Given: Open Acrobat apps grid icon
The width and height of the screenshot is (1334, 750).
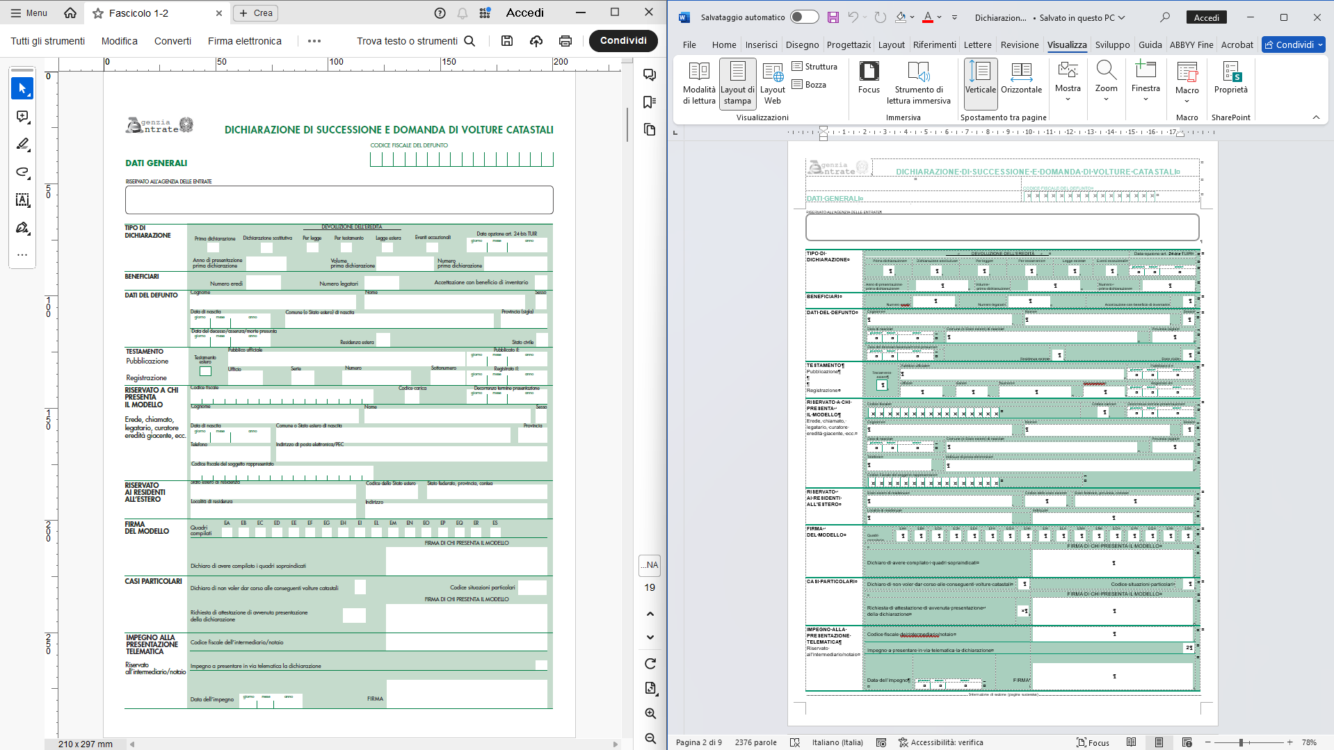Looking at the screenshot, I should point(485,13).
